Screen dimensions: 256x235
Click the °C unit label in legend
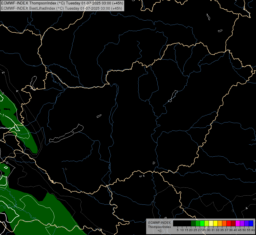tap(160, 231)
